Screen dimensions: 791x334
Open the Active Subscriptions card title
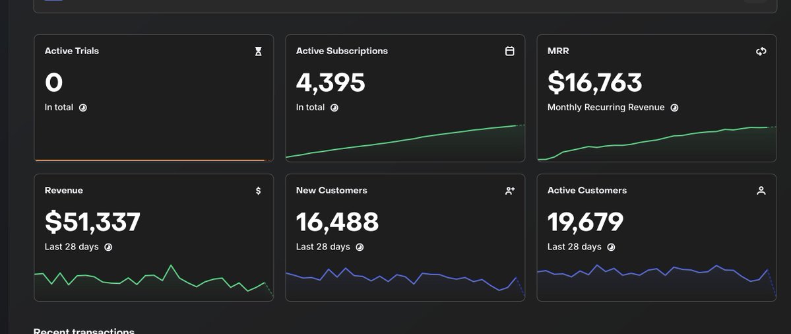click(x=342, y=51)
